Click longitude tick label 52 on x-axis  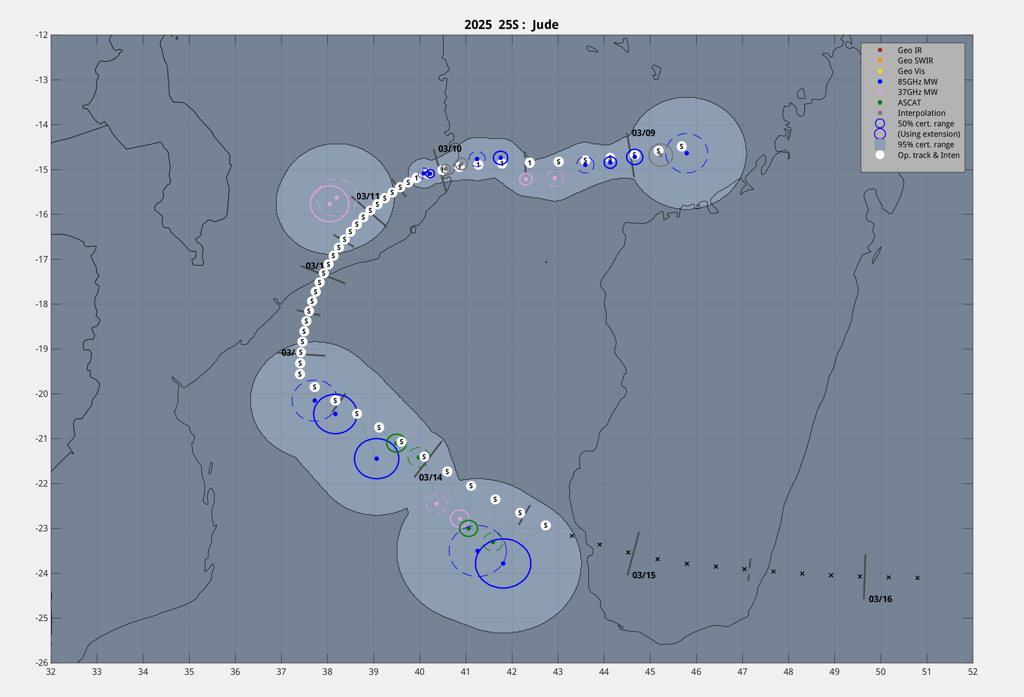click(973, 672)
